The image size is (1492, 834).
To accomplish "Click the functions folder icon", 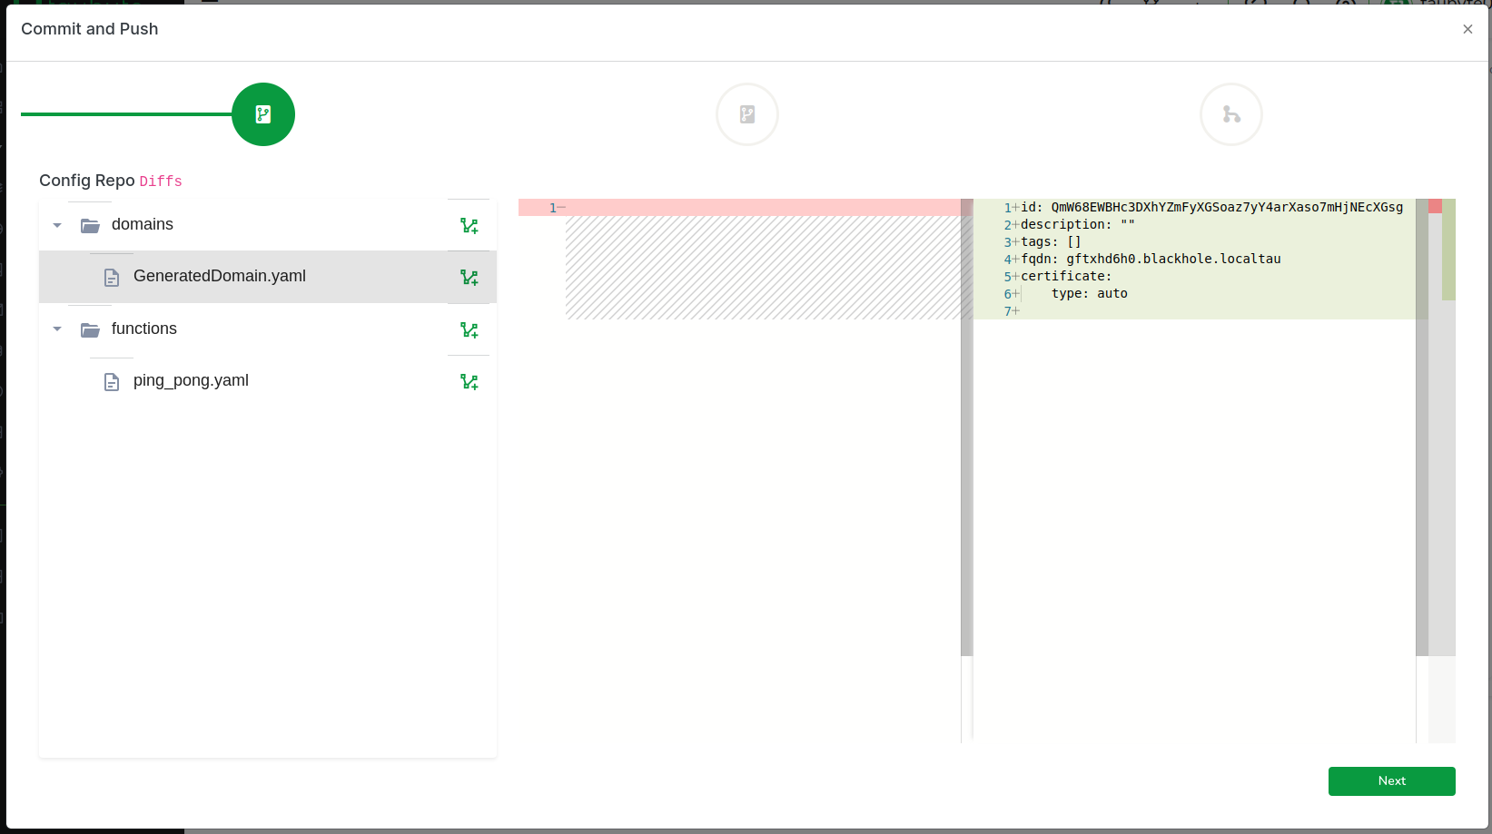I will pos(90,329).
